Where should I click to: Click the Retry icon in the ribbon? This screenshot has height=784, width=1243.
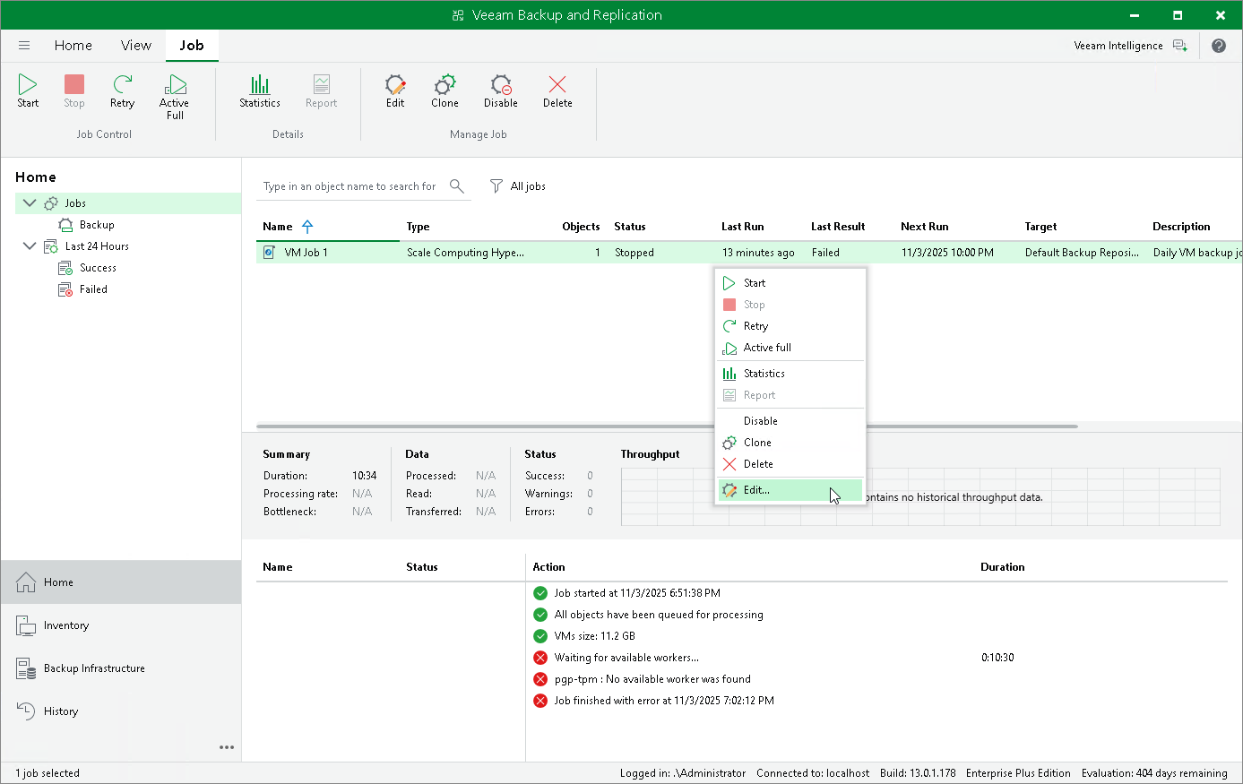coord(122,91)
